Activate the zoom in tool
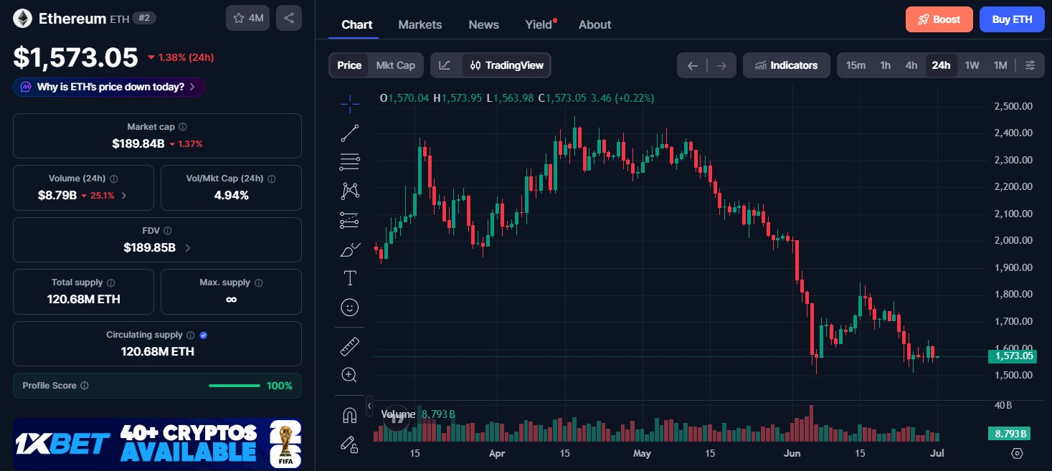This screenshot has width=1052, height=471. click(x=349, y=375)
